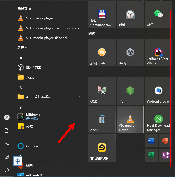Click the # letter group header

[21, 58]
